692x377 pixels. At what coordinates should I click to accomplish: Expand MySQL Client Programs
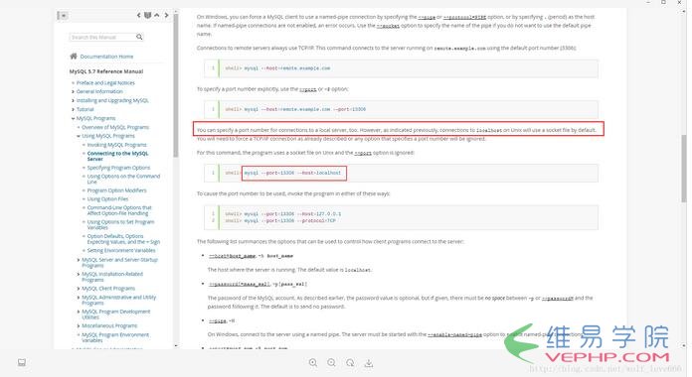[79, 289]
